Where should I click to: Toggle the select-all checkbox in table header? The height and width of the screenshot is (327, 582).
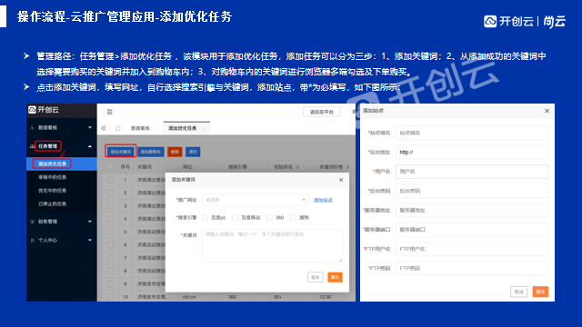click(x=110, y=167)
